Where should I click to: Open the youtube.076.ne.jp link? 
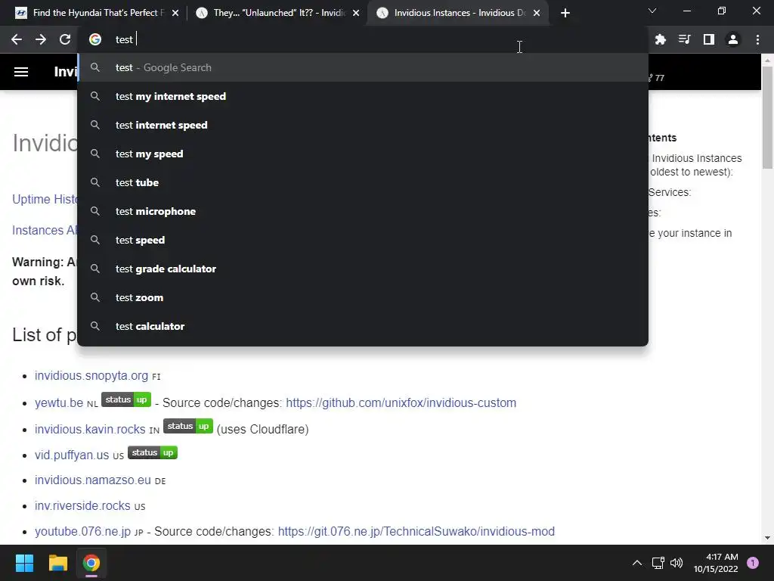[82, 531]
